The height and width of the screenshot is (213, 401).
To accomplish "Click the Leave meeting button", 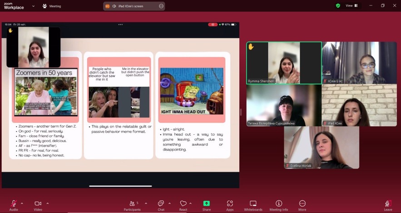I will tap(388, 205).
